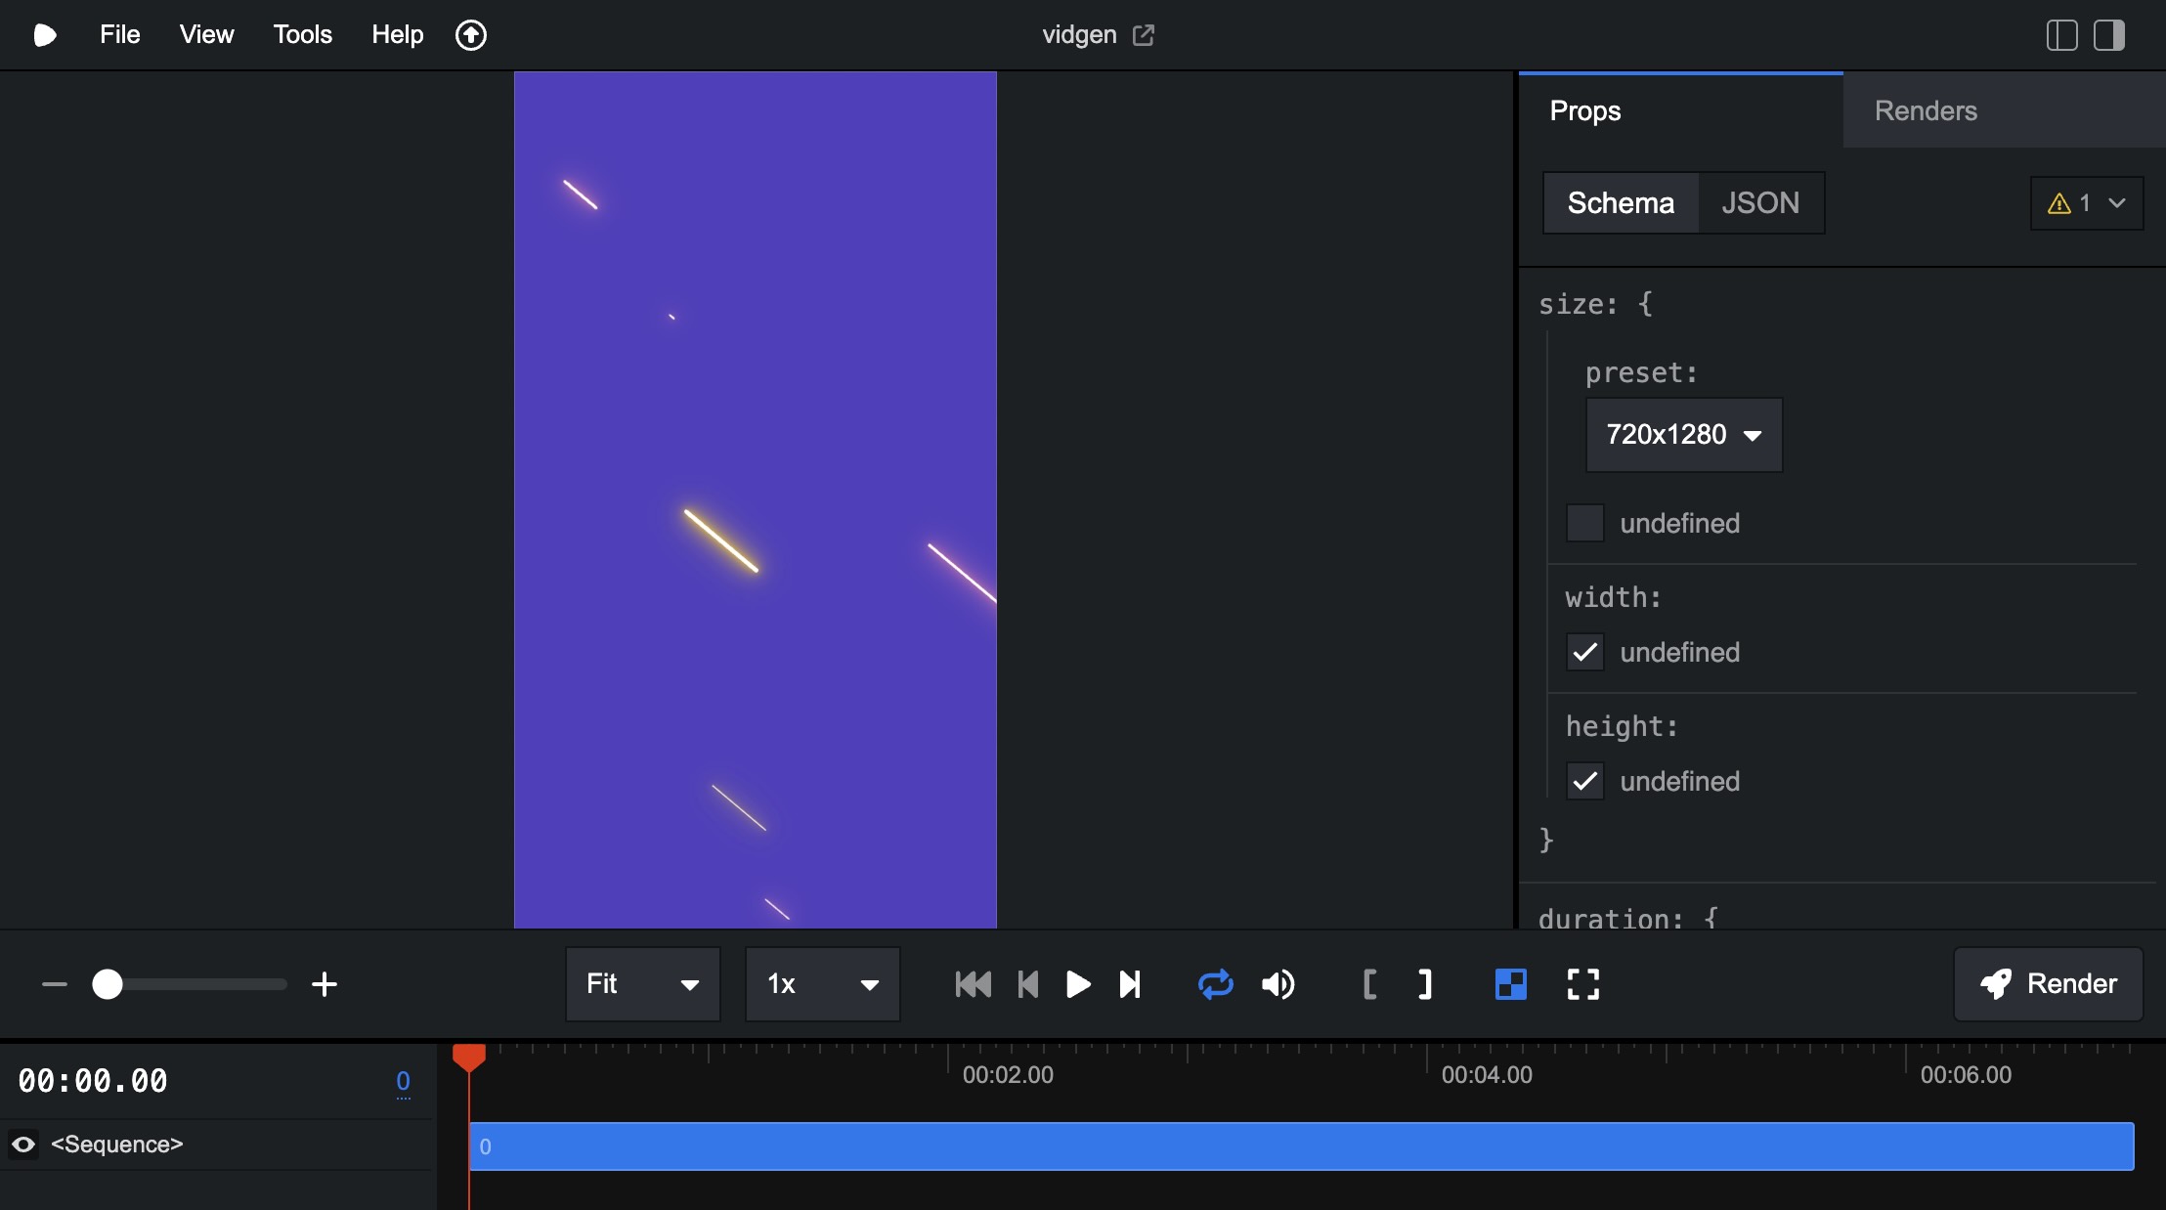The width and height of the screenshot is (2166, 1210).
Task: Hide the Sequence track visibility
Action: click(x=24, y=1145)
